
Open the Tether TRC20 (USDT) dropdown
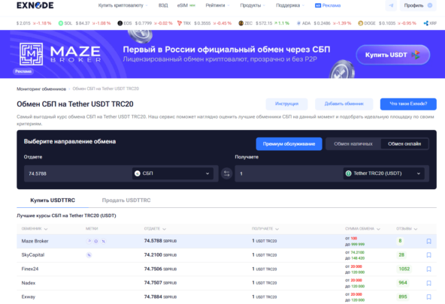coord(383,173)
